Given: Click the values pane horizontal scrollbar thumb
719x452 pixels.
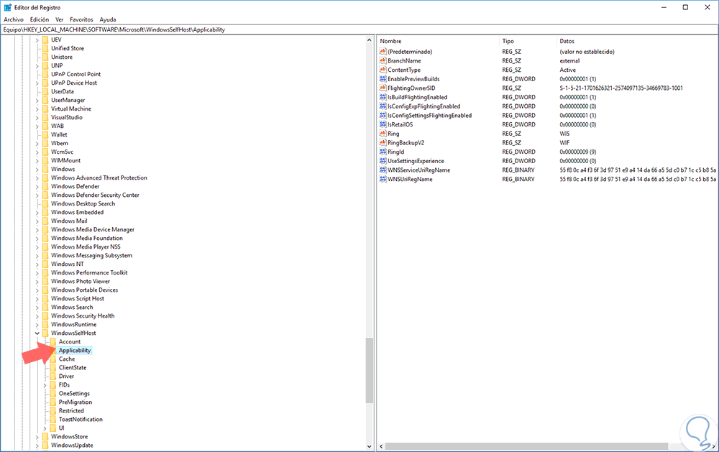Looking at the screenshot, I should pos(526,446).
